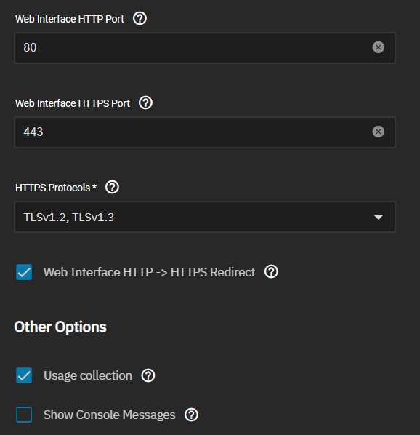Uncheck the Usage collection checkbox
This screenshot has width=420, height=435.
[24, 375]
